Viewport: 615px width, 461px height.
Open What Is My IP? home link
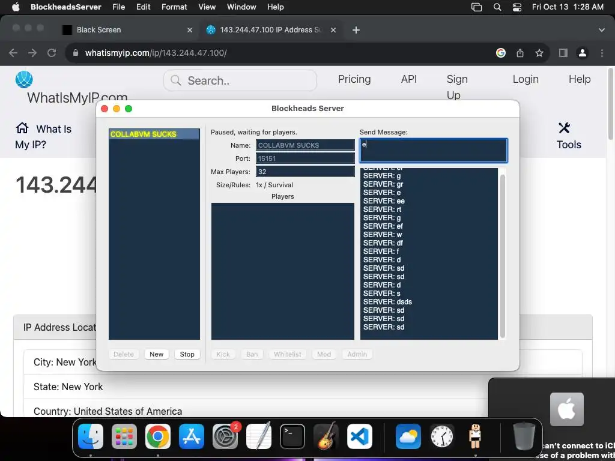point(43,136)
